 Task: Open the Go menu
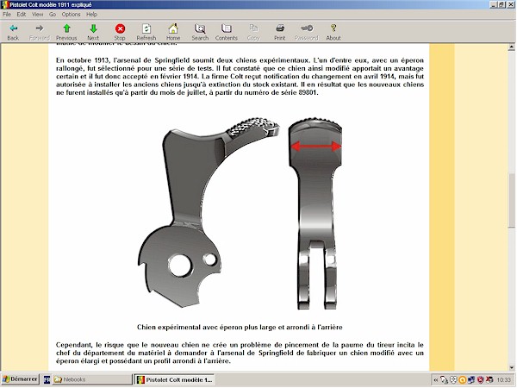[x=53, y=14]
